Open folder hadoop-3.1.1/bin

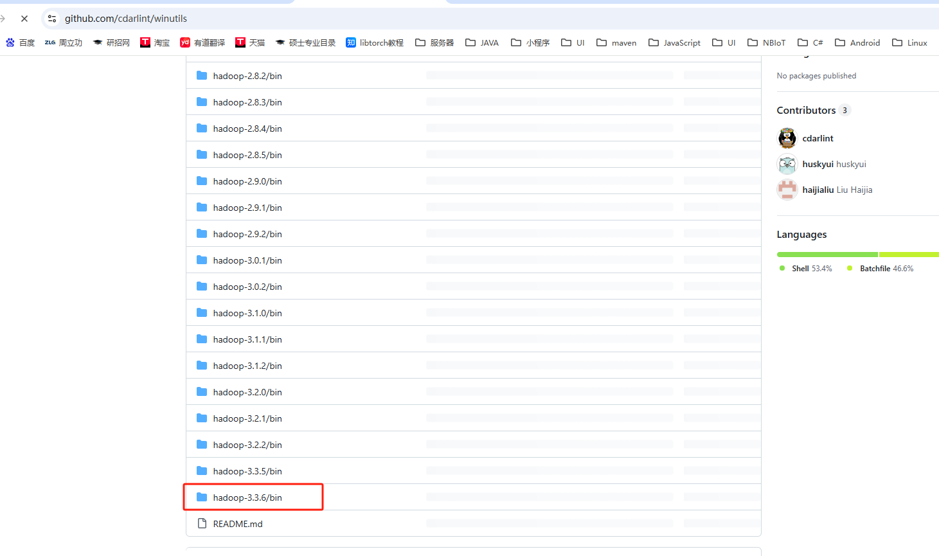247,339
